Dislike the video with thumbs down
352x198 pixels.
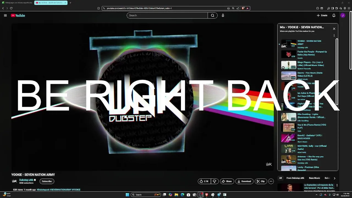coord(215,181)
